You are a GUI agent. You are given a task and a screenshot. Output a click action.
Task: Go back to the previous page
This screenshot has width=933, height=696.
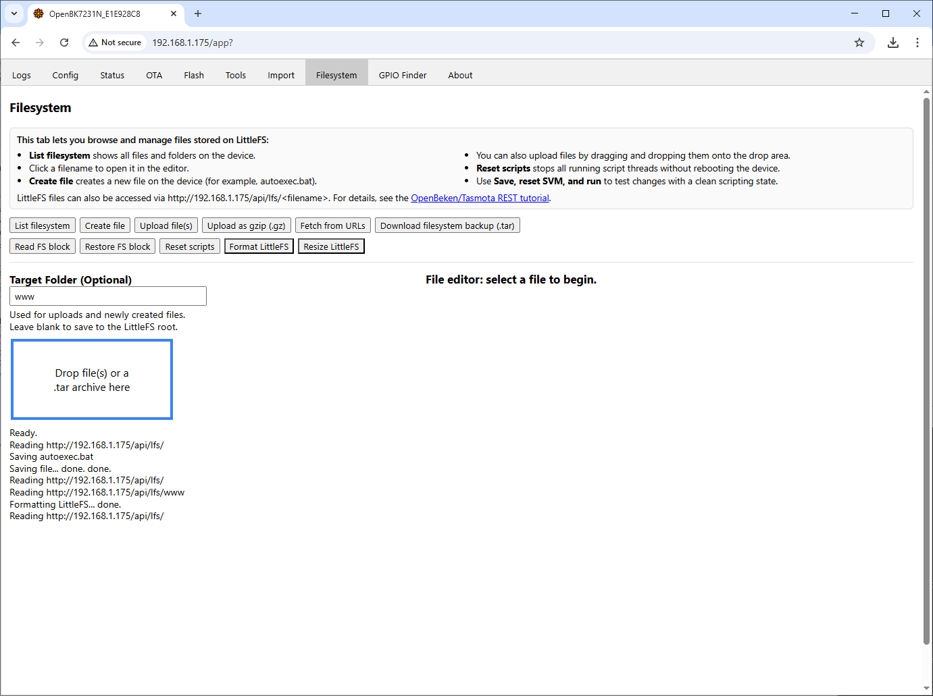pyautogui.click(x=16, y=43)
